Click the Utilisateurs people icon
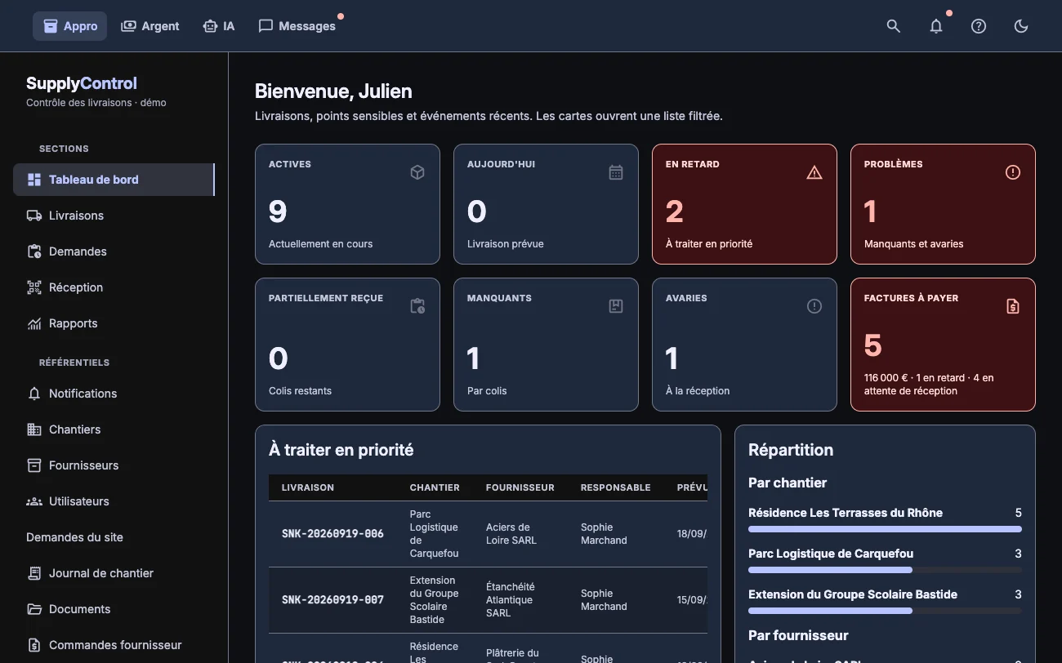Screen dimensions: 1062x663 click(34, 501)
